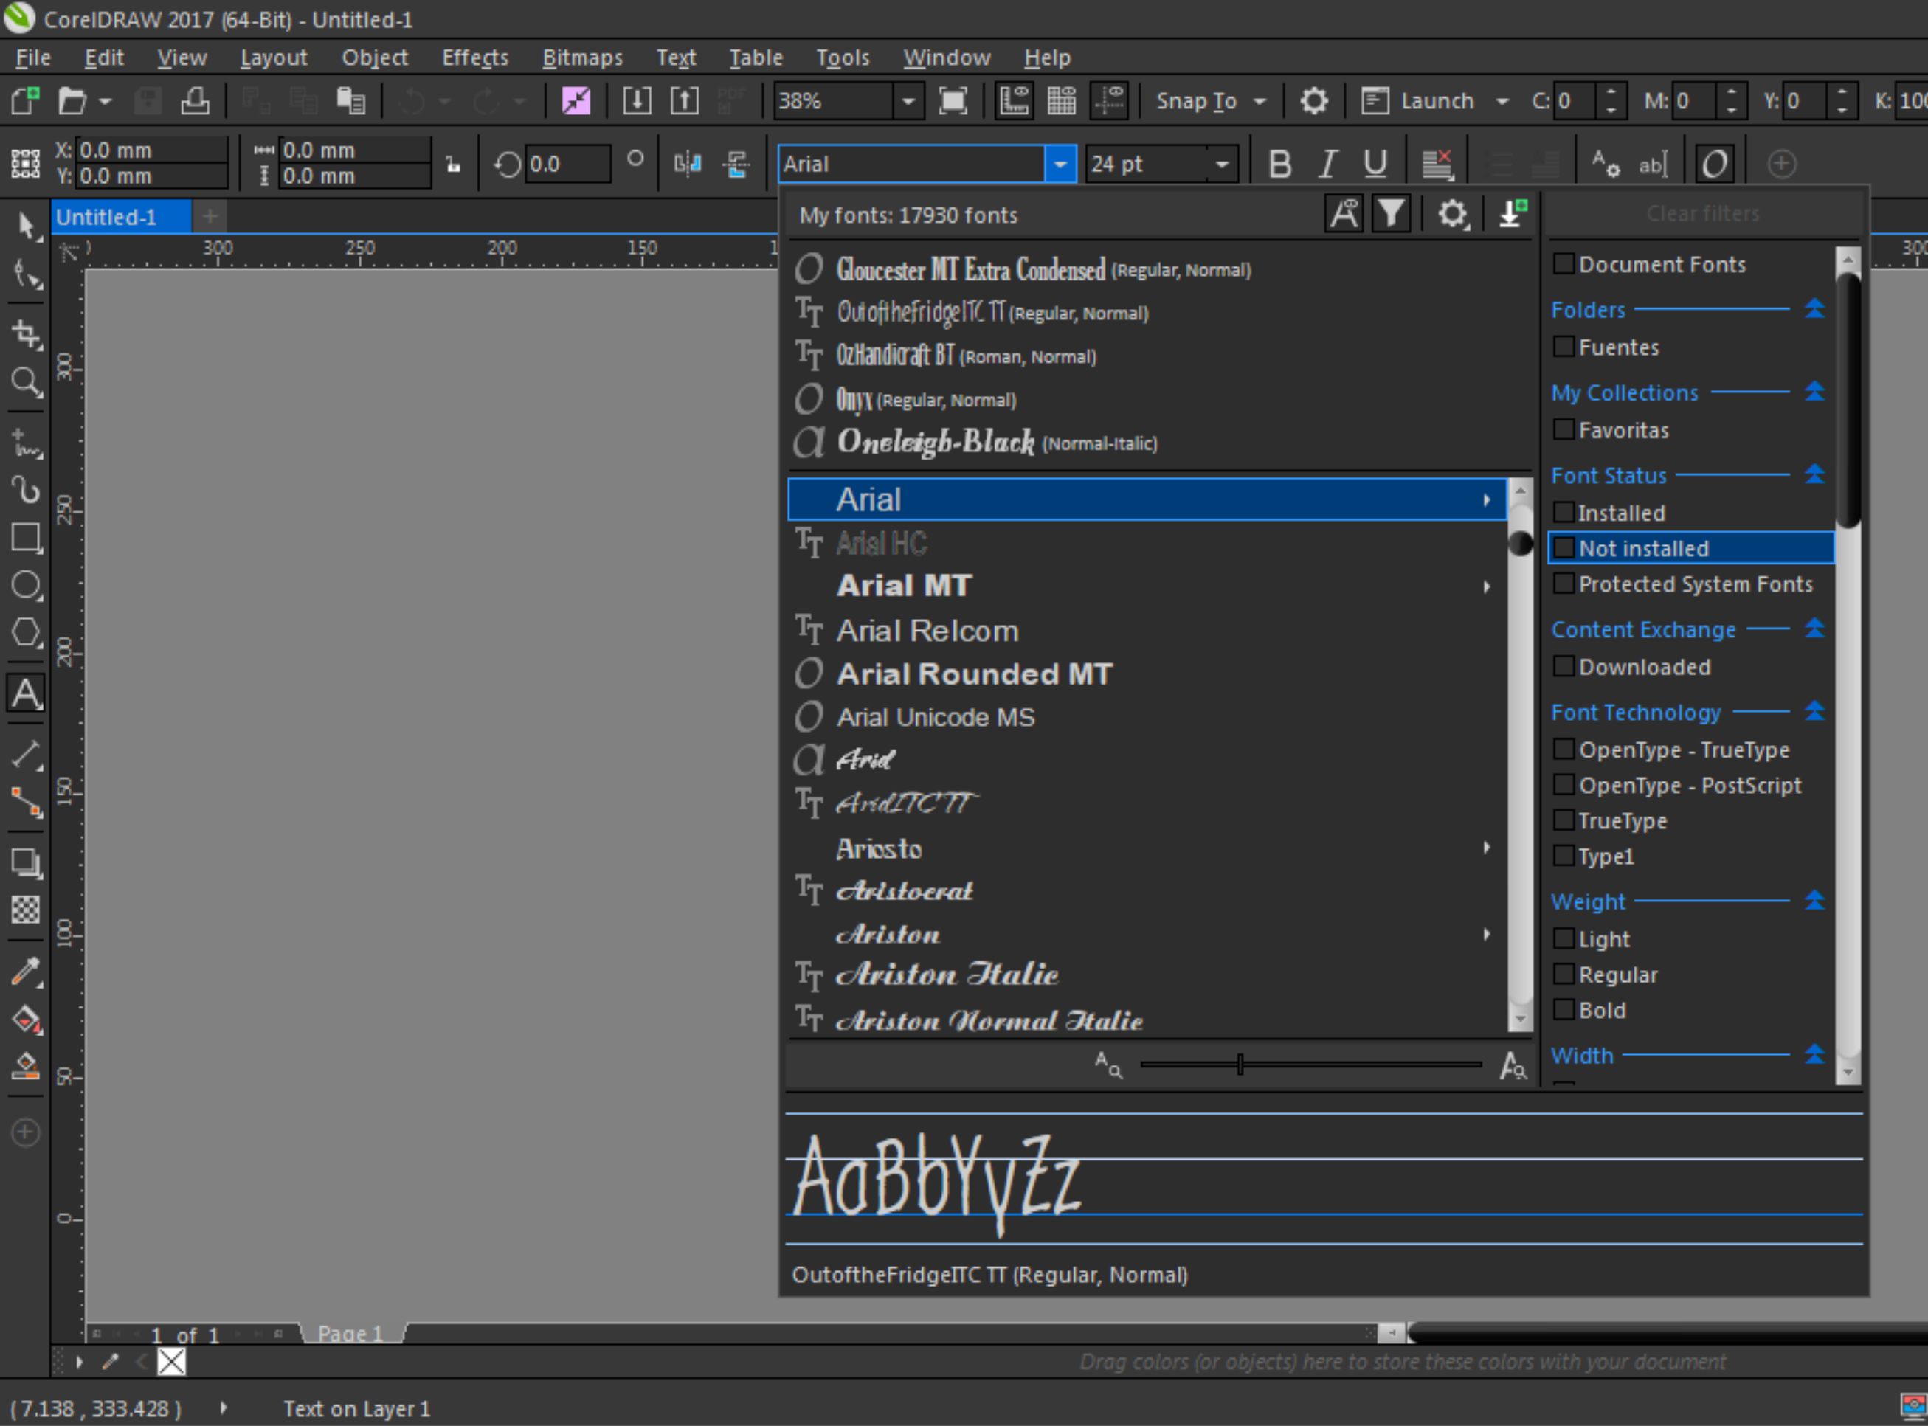Check the Downloaded filter
1928x1426 pixels.
tap(1564, 666)
